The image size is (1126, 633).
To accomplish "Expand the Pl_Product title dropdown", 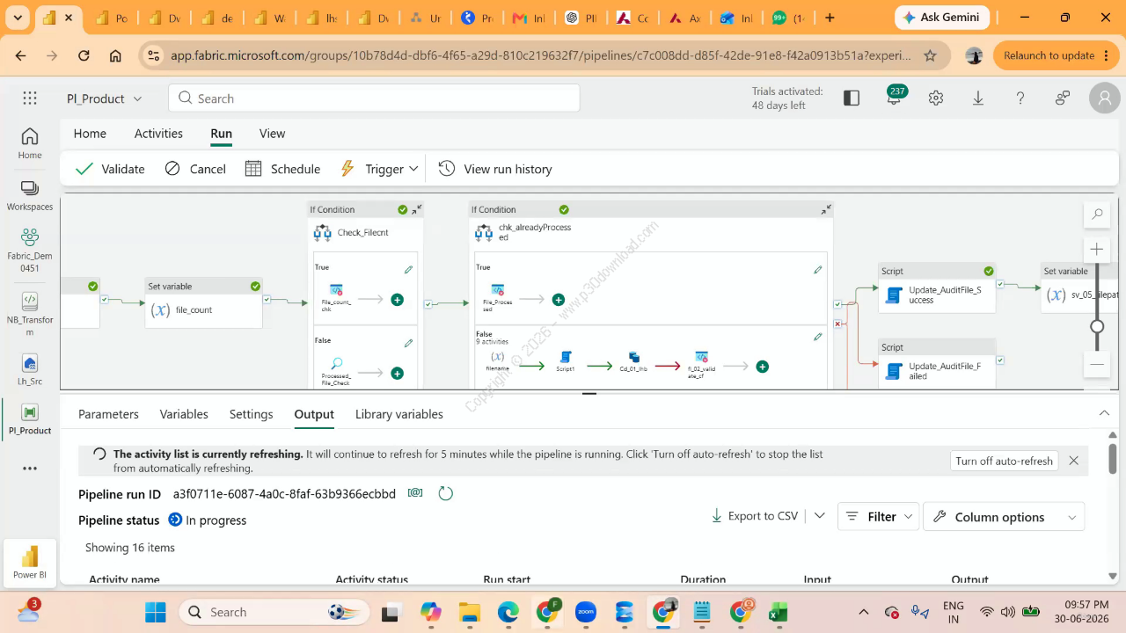I will click(137, 98).
